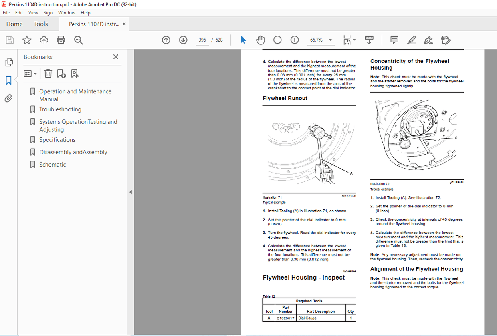This screenshot has width=497, height=336.
Task: Open the Attachments panel
Action: [9, 98]
